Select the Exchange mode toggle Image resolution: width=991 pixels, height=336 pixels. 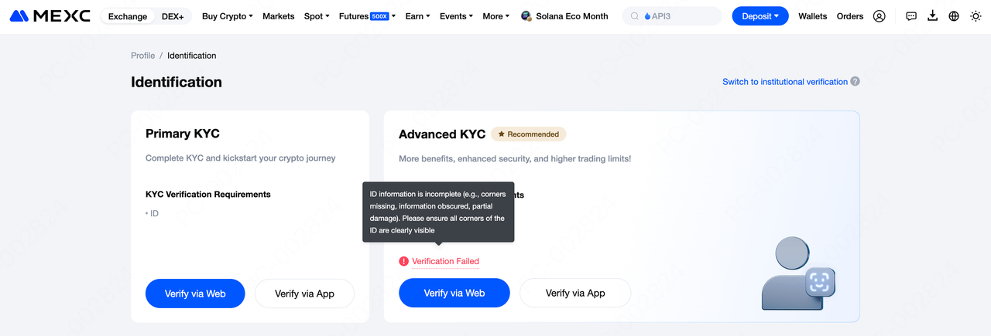(x=127, y=16)
